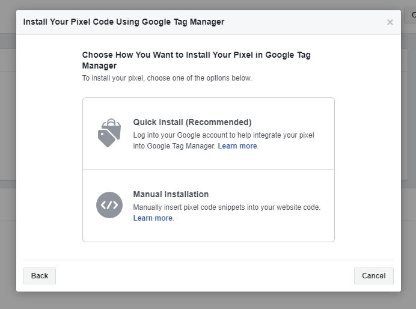Screen dimensions: 416x309
Task: Click the Quick Install shopping tags icon
Action: click(109, 133)
